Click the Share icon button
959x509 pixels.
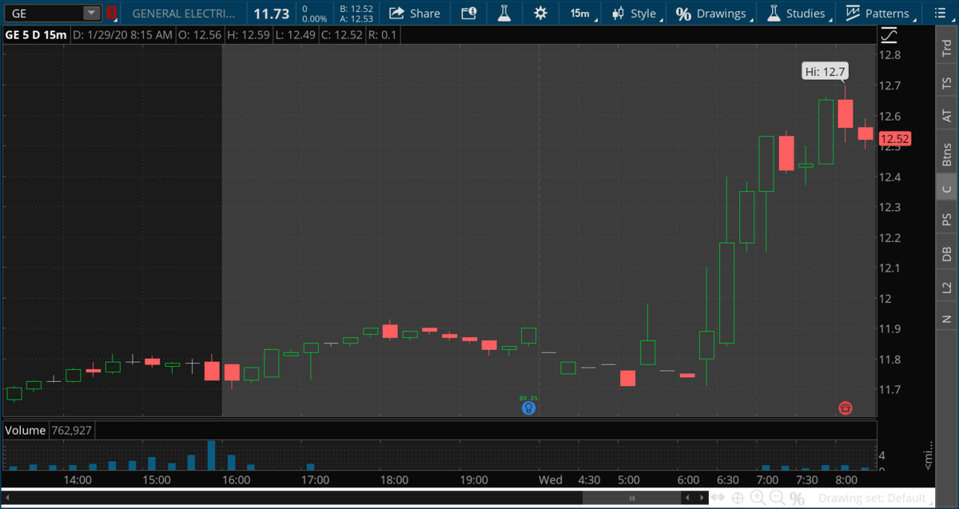(415, 13)
